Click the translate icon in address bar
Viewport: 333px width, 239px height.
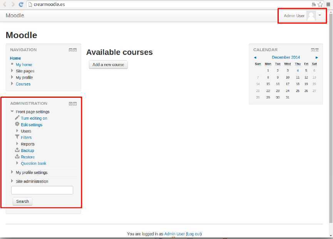point(314,4)
